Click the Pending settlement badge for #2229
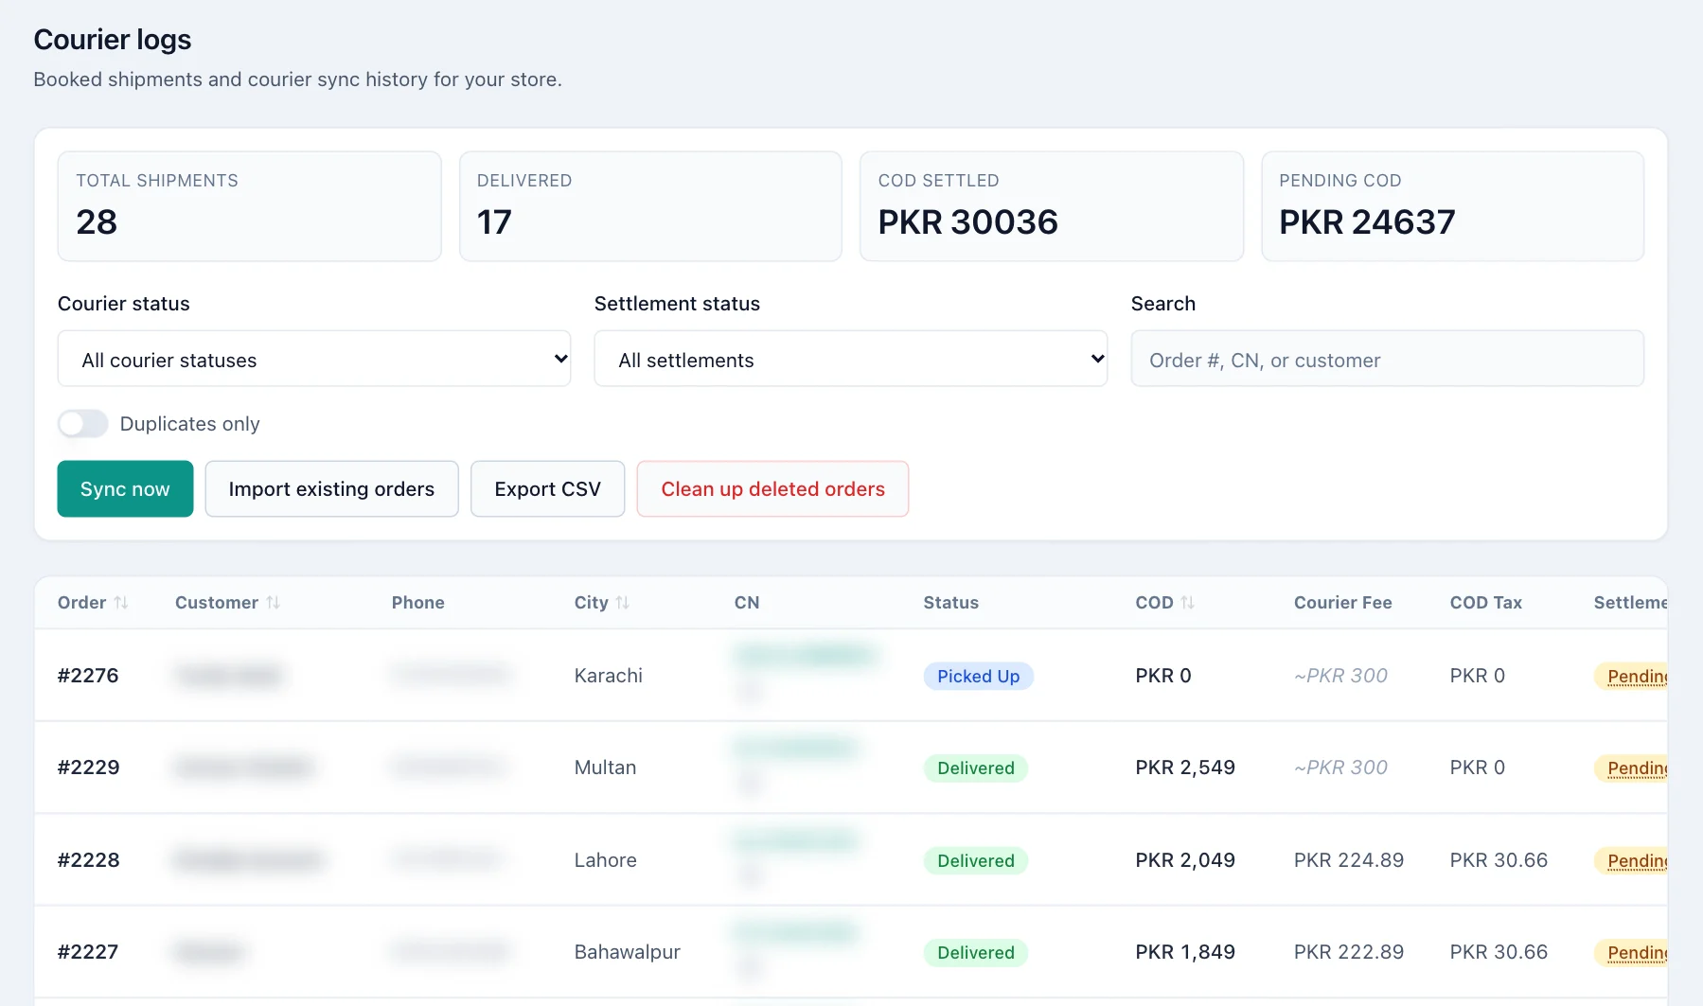This screenshot has height=1006, width=1703. click(x=1631, y=768)
